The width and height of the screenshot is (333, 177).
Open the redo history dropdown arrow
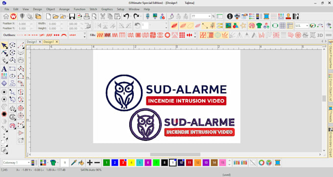point(141,16)
